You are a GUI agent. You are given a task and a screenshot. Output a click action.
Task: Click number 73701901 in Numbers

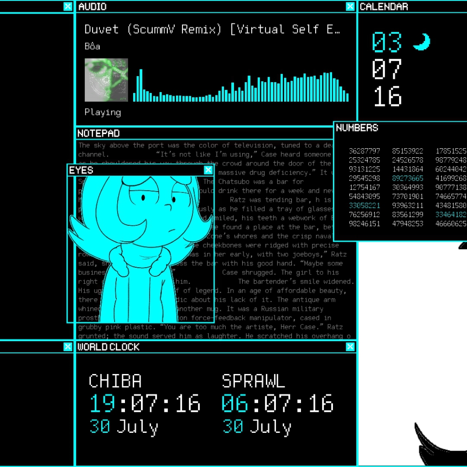407,196
